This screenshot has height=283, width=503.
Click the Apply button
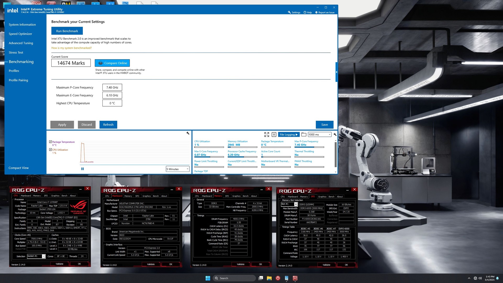coord(62,124)
